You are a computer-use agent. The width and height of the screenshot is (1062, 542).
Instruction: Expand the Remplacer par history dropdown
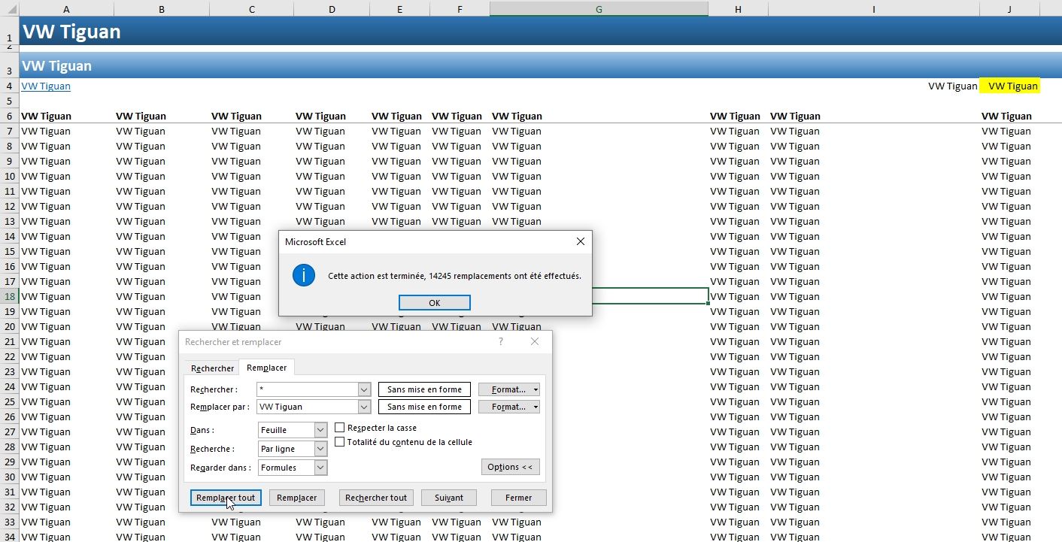(365, 407)
